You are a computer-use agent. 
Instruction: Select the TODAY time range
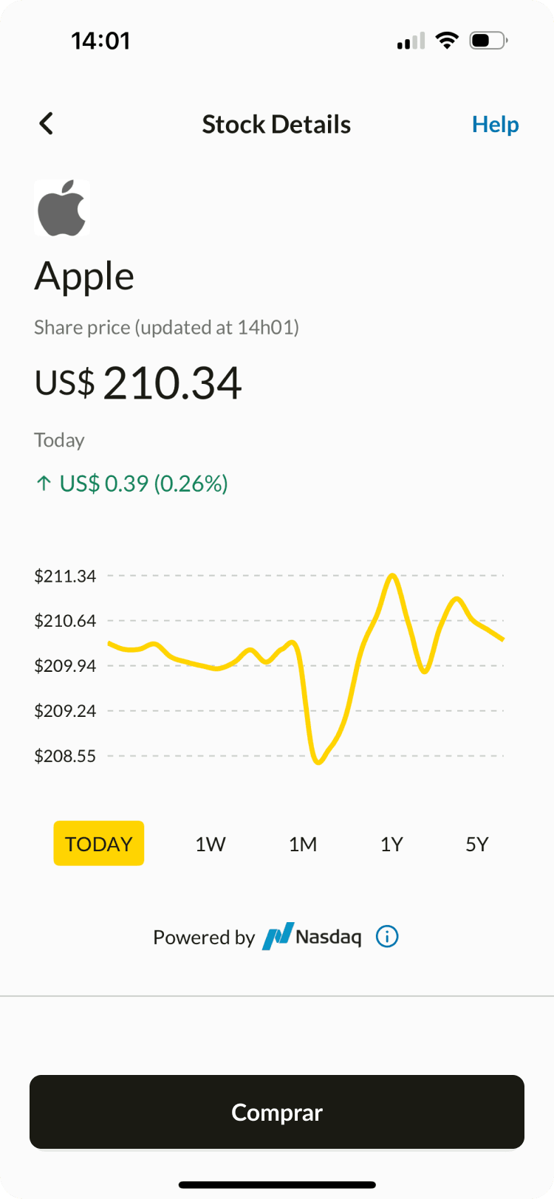(x=99, y=843)
